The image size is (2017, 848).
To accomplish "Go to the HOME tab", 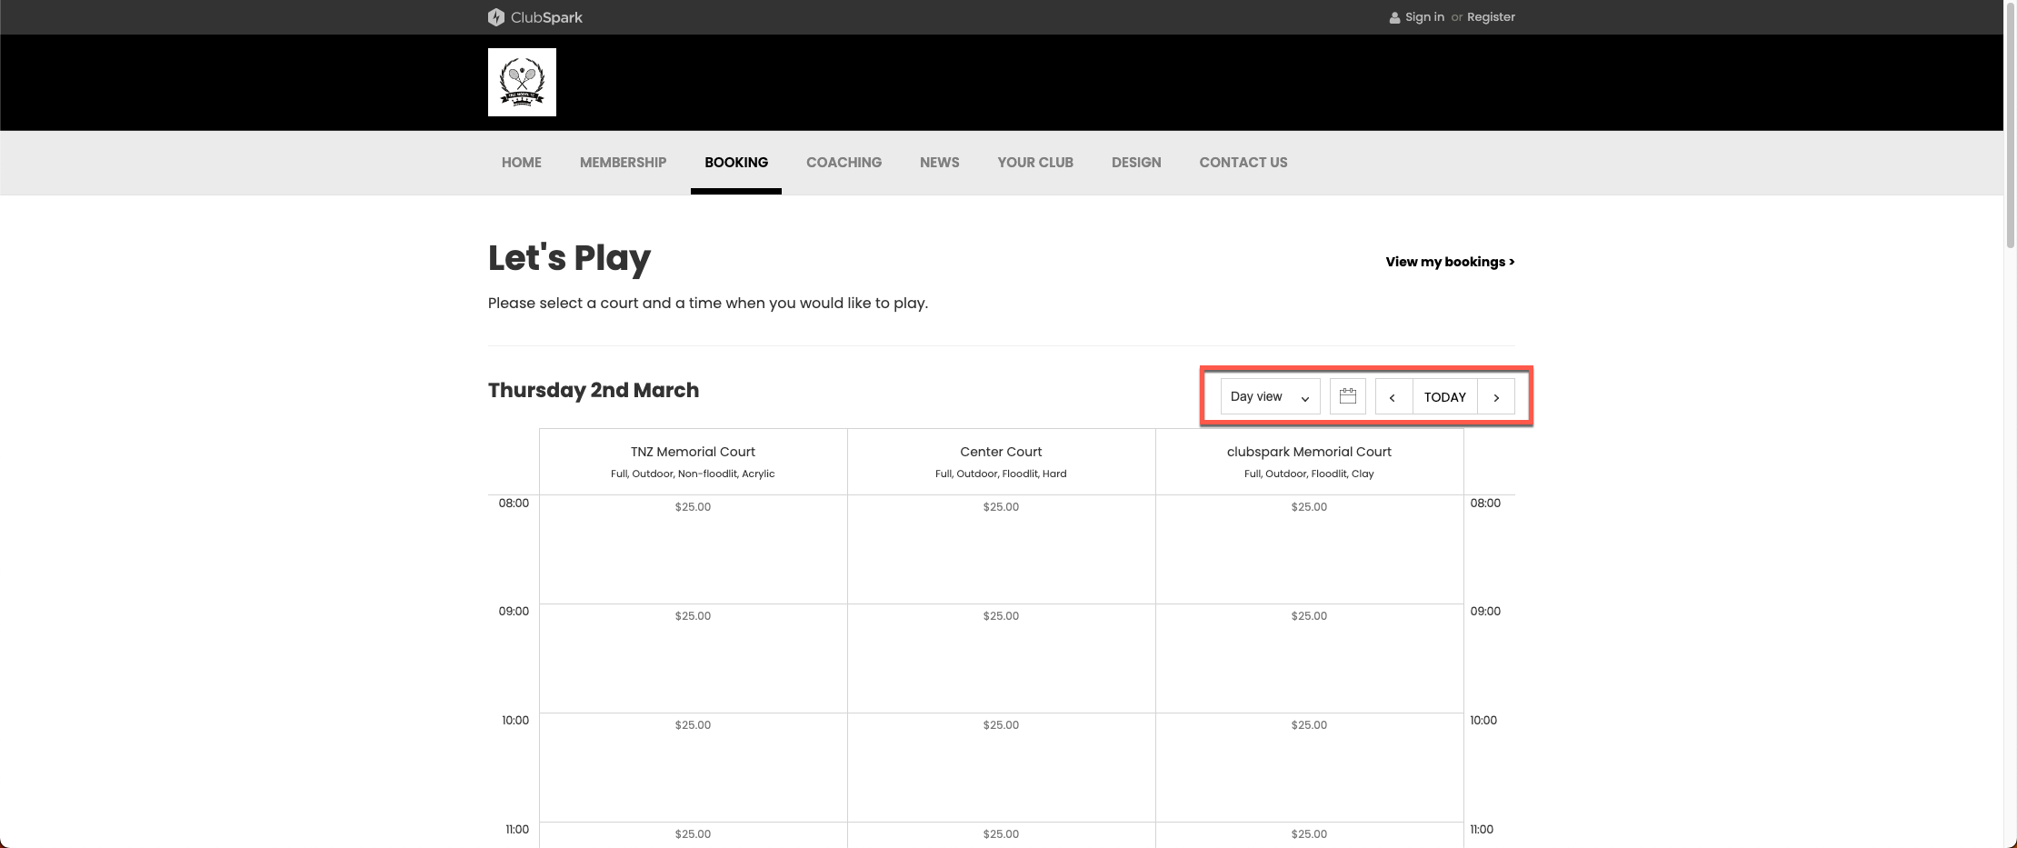I will click(x=522, y=163).
